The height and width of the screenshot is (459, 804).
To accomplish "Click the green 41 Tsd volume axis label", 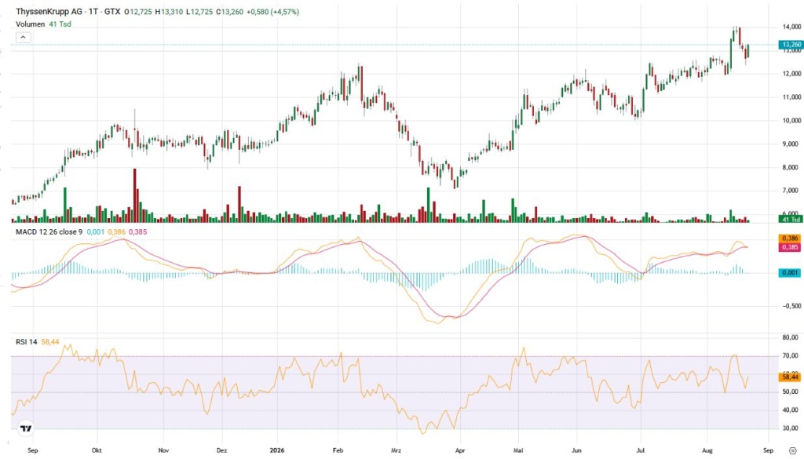I will [791, 219].
